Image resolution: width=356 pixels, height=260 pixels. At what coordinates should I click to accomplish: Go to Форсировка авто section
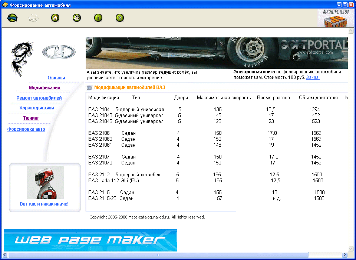(26, 129)
